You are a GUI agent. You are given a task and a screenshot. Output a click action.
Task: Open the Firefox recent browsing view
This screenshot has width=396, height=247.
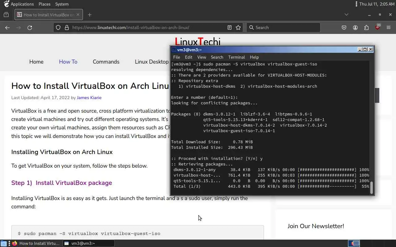[6, 15]
